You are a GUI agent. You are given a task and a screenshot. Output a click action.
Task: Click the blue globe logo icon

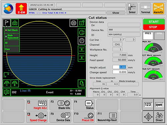click(8, 9)
